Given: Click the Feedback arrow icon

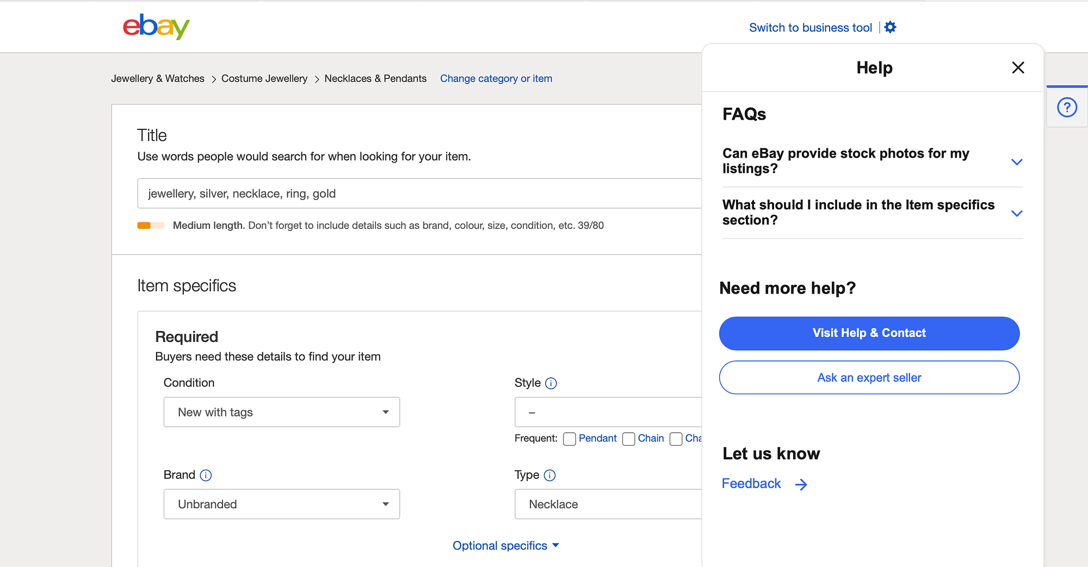Looking at the screenshot, I should point(801,484).
